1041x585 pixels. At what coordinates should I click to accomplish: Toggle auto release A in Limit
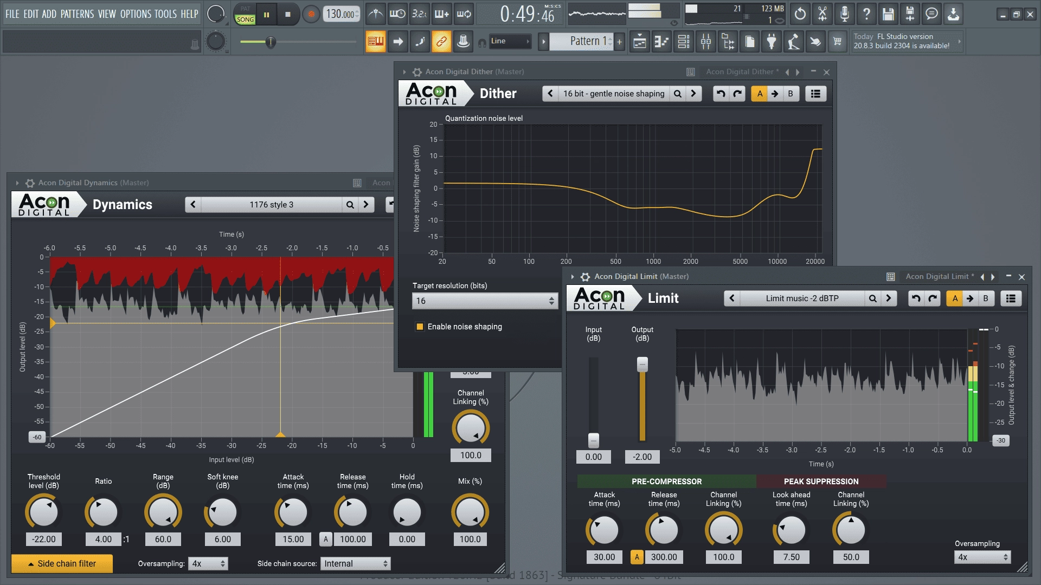(x=637, y=557)
